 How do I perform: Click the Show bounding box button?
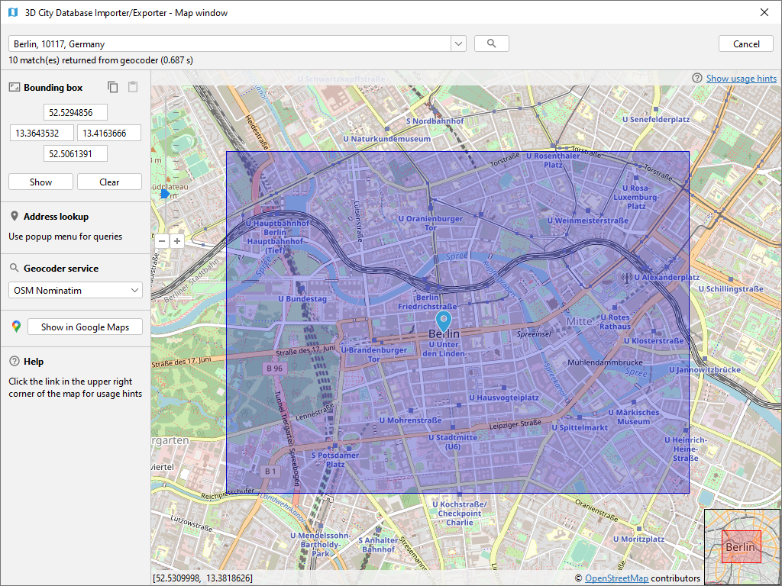click(41, 182)
